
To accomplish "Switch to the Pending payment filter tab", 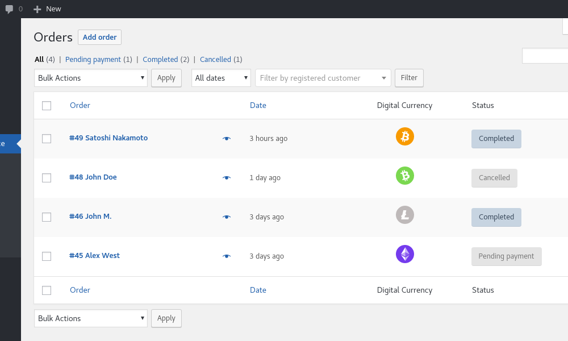I will 93,59.
